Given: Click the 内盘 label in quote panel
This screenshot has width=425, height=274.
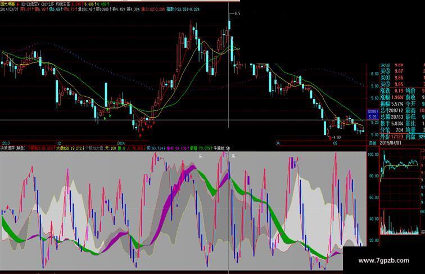Looking at the screenshot, I should (x=411, y=137).
